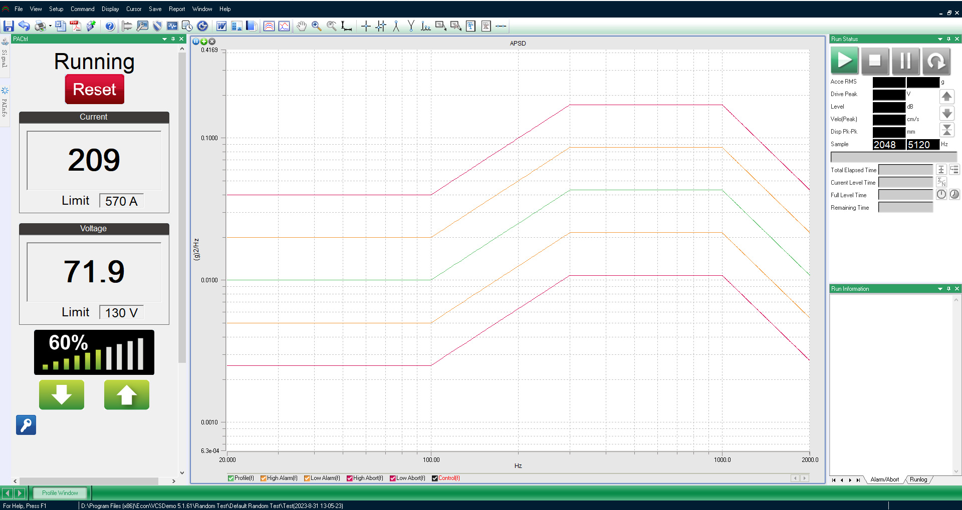The width and height of the screenshot is (962, 510).
Task: Uncheck the Profile(f) trace checkbox
Action: point(231,478)
